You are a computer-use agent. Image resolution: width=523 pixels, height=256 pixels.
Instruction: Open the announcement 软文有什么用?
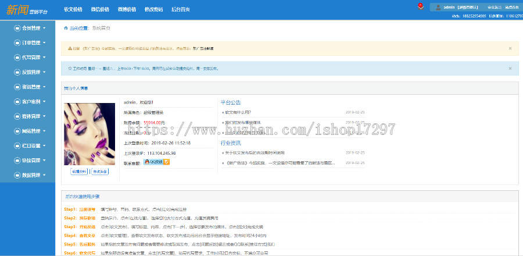tap(238, 112)
